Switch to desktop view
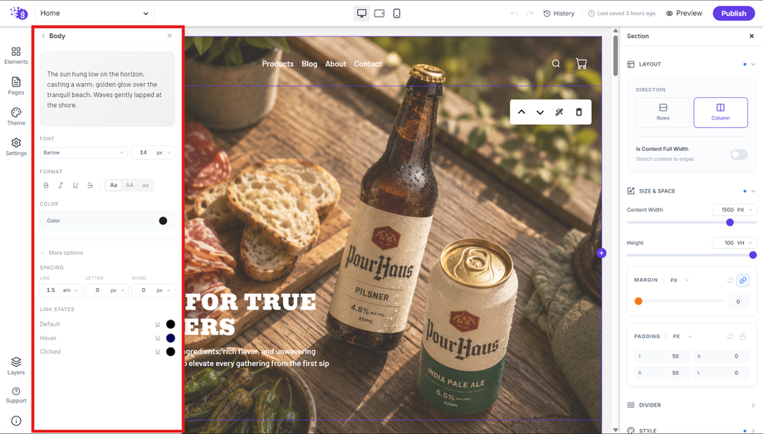The image size is (763, 434). pyautogui.click(x=361, y=13)
